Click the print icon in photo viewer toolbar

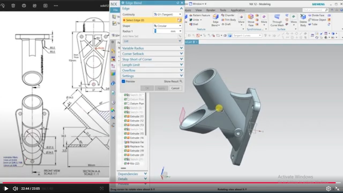24,5
